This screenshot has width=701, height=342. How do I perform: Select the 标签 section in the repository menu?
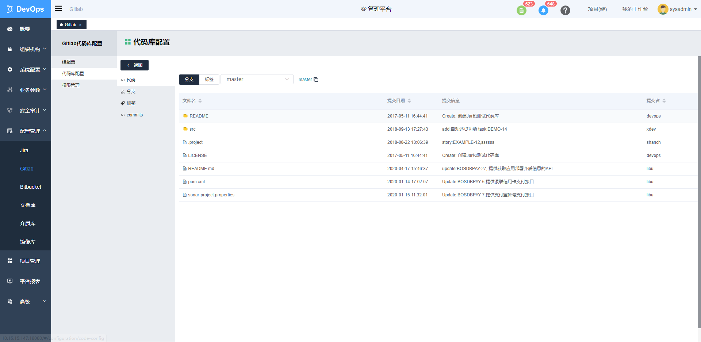[146, 103]
